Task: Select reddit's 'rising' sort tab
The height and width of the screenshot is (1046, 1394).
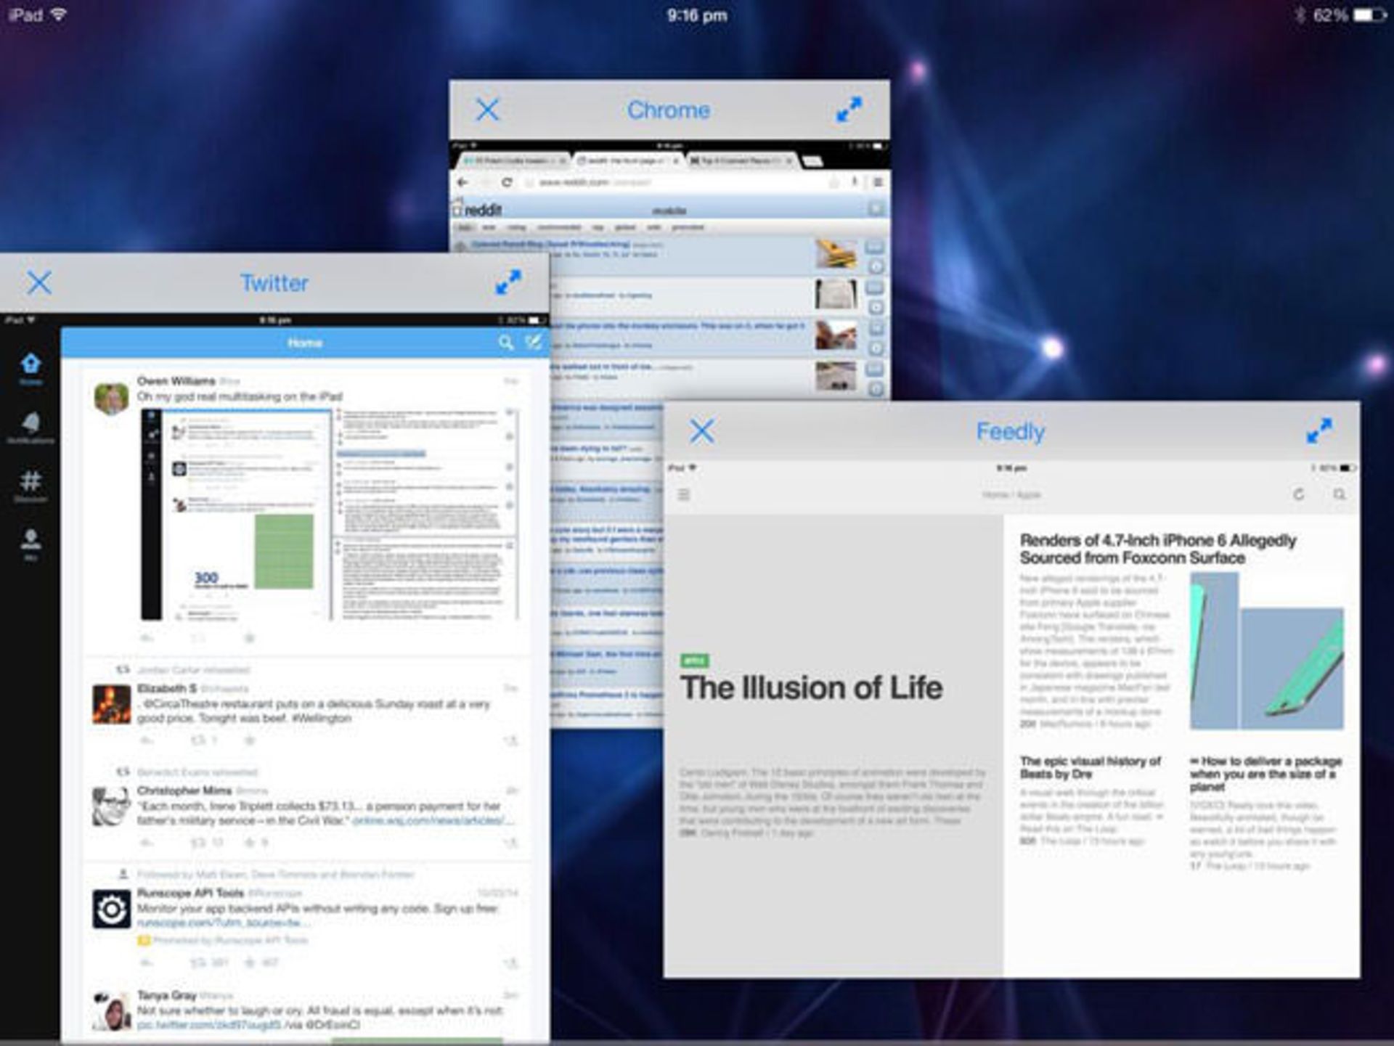Action: pos(516,228)
